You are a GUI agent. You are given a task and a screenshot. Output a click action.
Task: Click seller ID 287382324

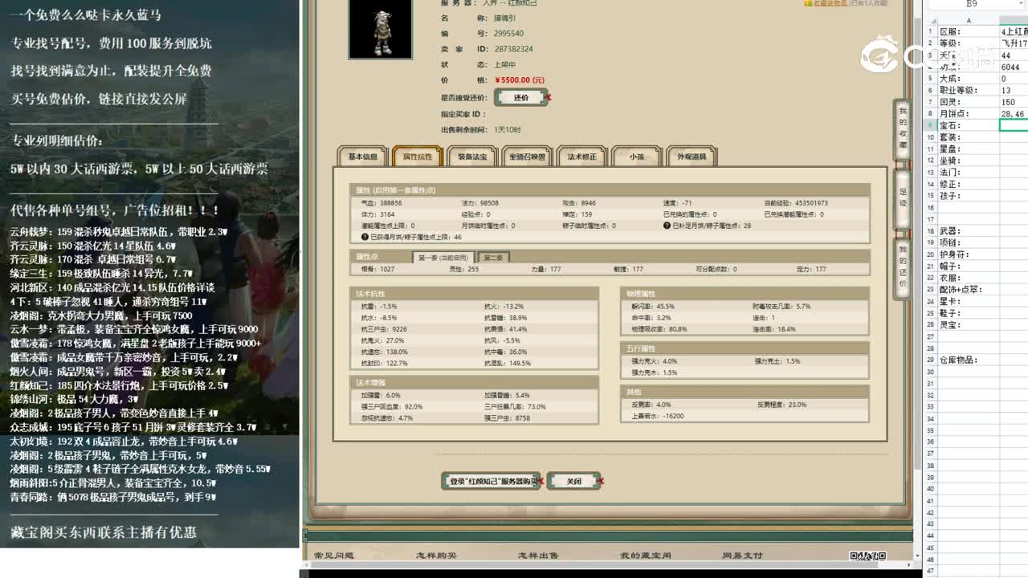click(514, 49)
